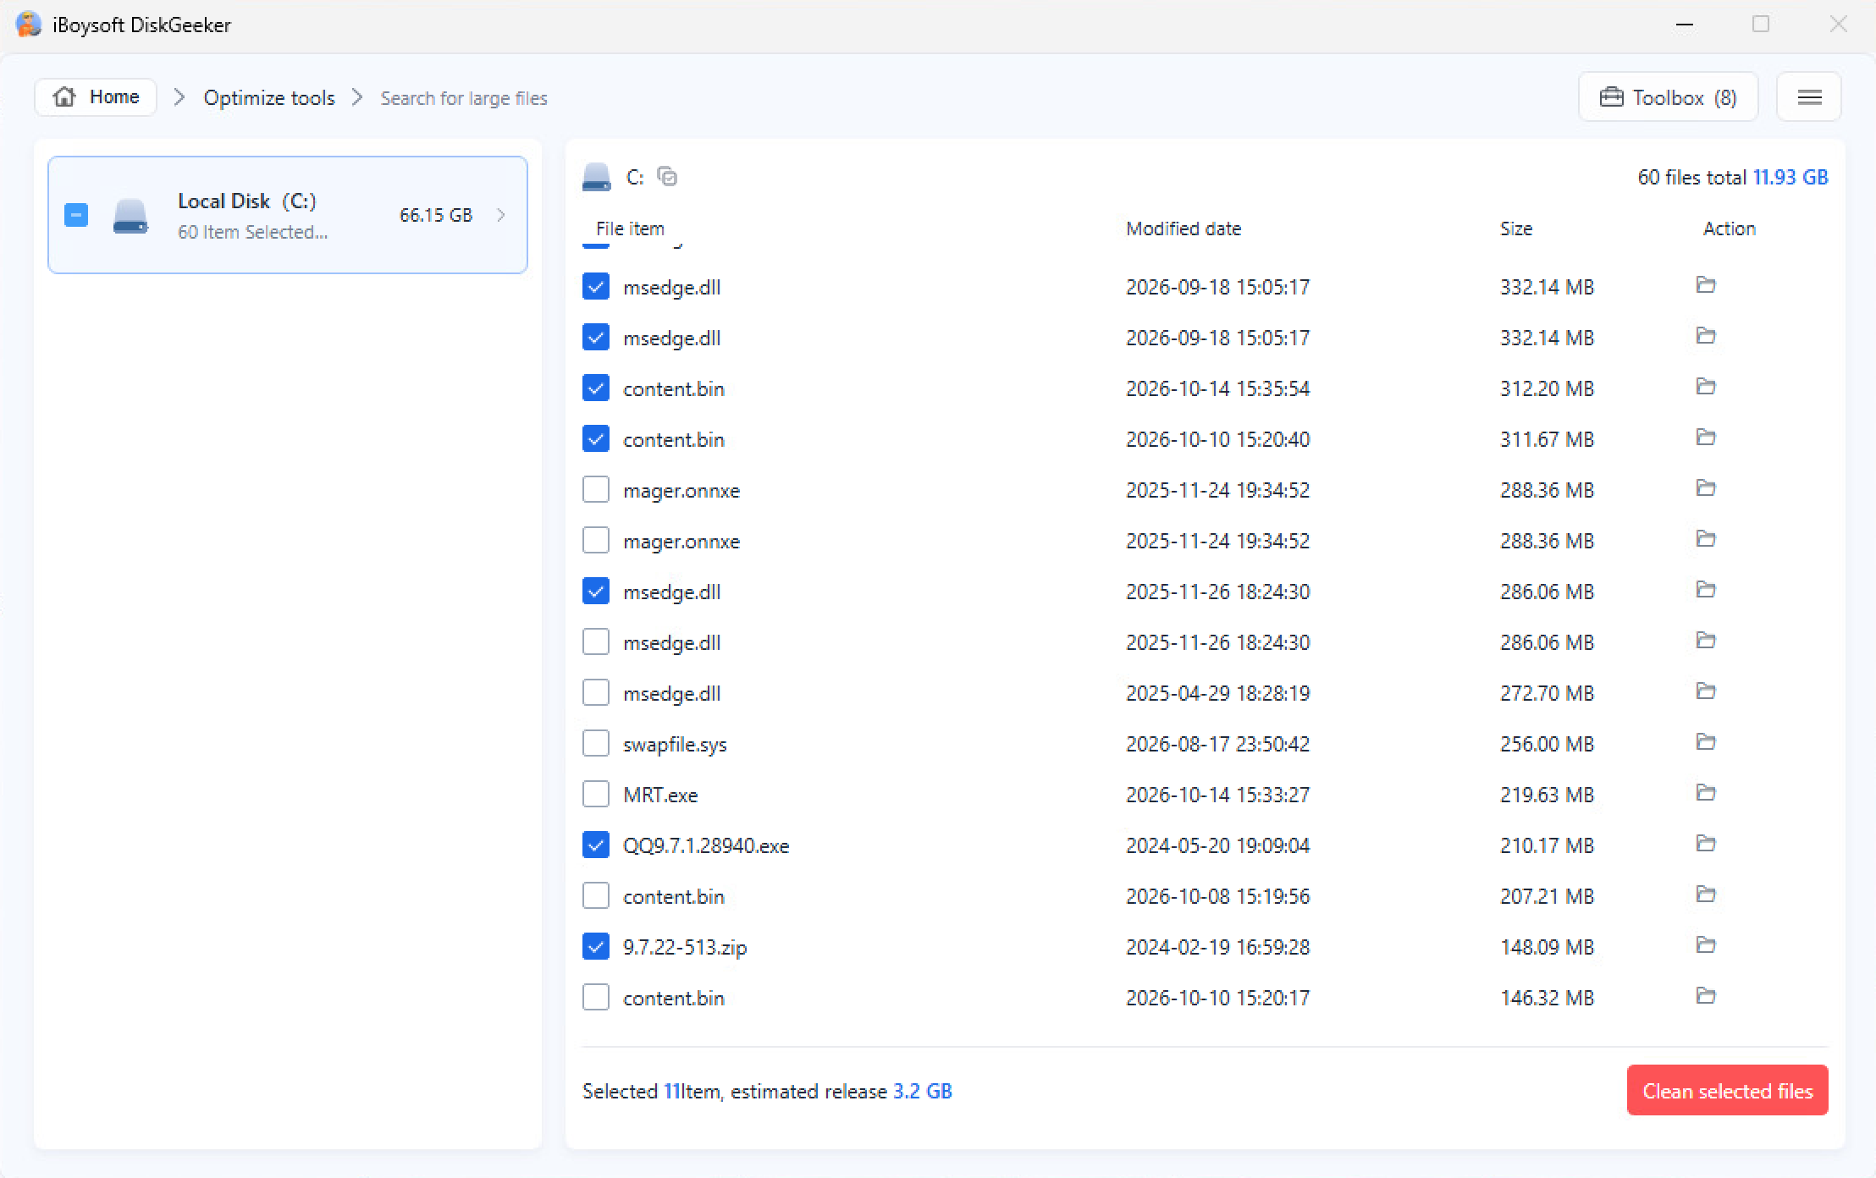Uncheck the 9.7.22-513.zip checkbox
1876x1178 pixels.
pos(596,947)
